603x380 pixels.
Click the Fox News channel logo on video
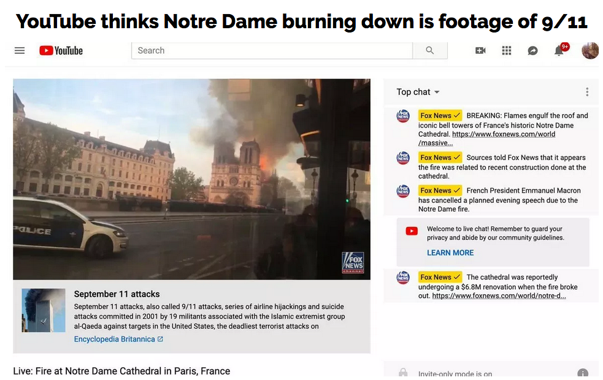point(353,263)
